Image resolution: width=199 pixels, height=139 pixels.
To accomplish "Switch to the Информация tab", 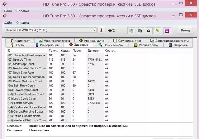I will (x=47, y=45).
